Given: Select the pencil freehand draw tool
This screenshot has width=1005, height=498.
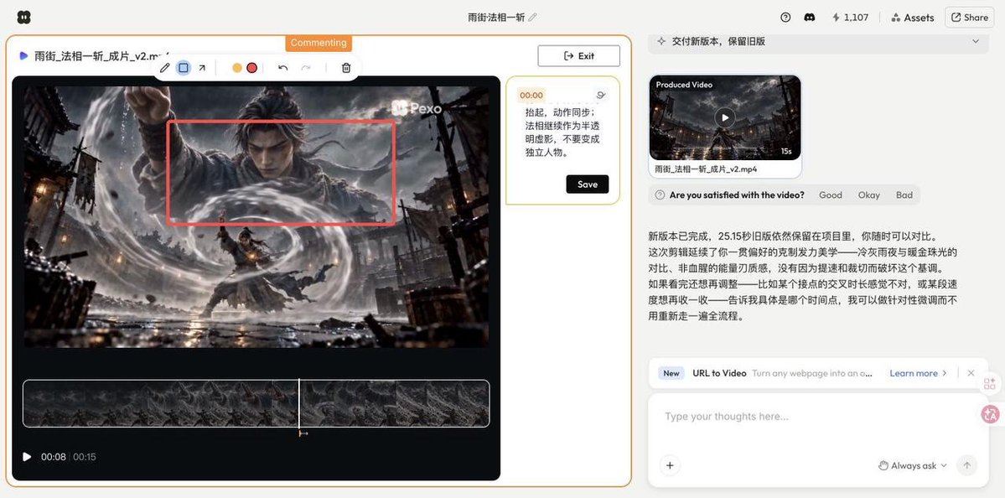Looking at the screenshot, I should click(x=165, y=68).
